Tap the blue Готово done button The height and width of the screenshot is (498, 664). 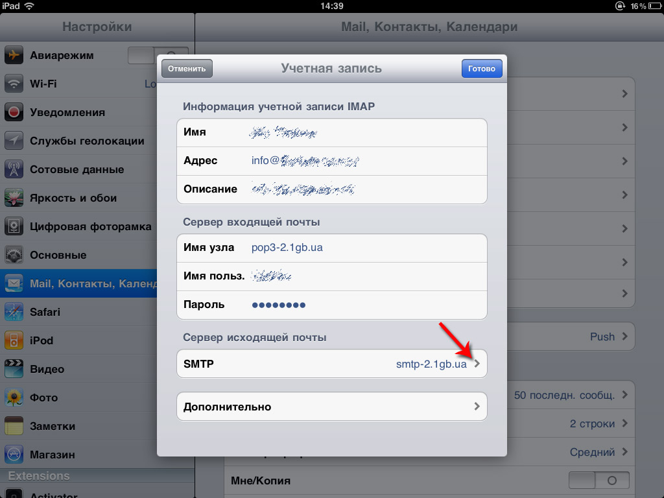click(482, 69)
